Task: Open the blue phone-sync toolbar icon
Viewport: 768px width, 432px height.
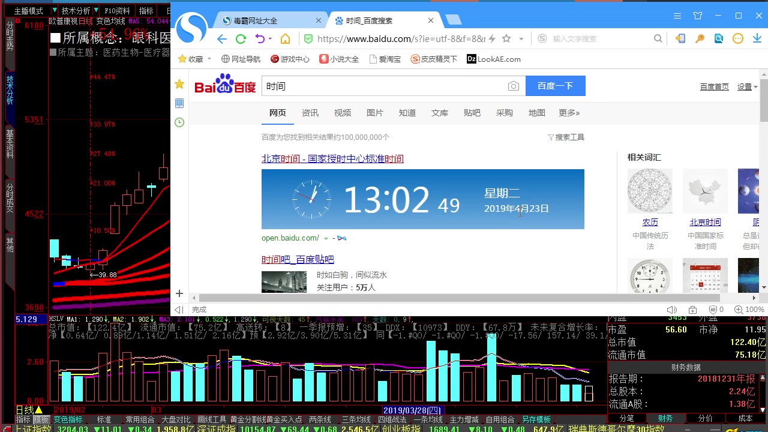Action: click(680, 38)
